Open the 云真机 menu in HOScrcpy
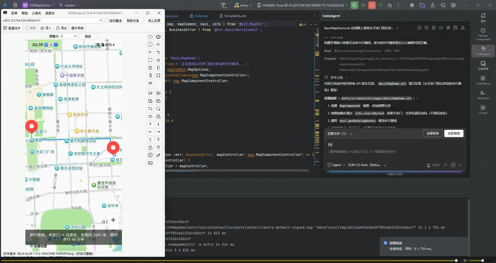 (x=36, y=13)
